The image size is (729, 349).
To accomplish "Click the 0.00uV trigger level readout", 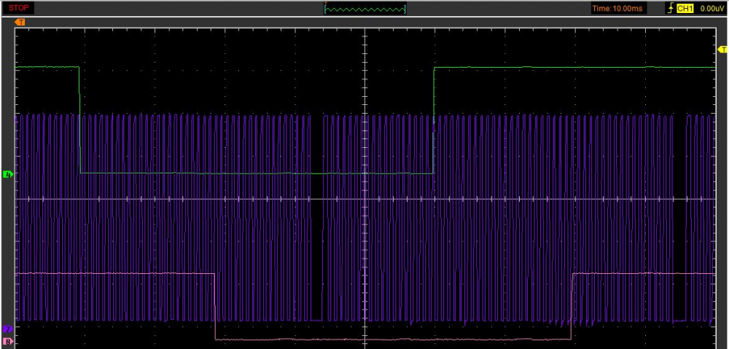I will coord(711,9).
